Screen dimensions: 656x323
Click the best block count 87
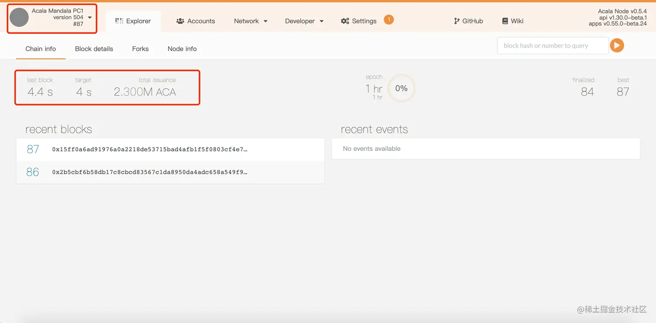click(623, 91)
